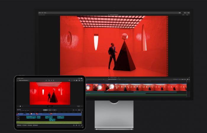Select the middle tab of the iPad timeline segmented control
The height and width of the screenshot is (133, 207).
[50, 110]
